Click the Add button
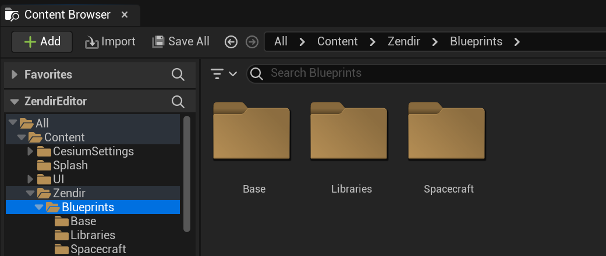The image size is (606, 256). tap(42, 42)
